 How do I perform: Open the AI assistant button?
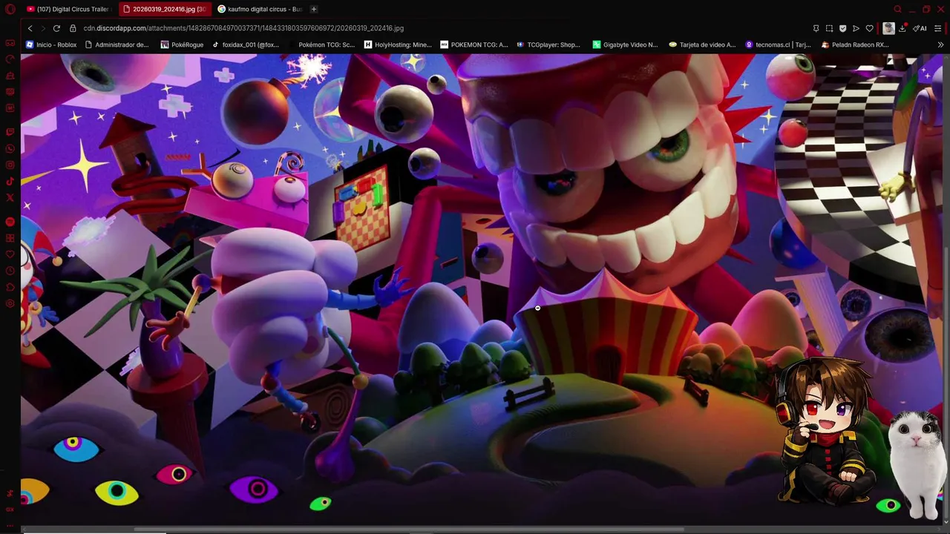tap(920, 28)
